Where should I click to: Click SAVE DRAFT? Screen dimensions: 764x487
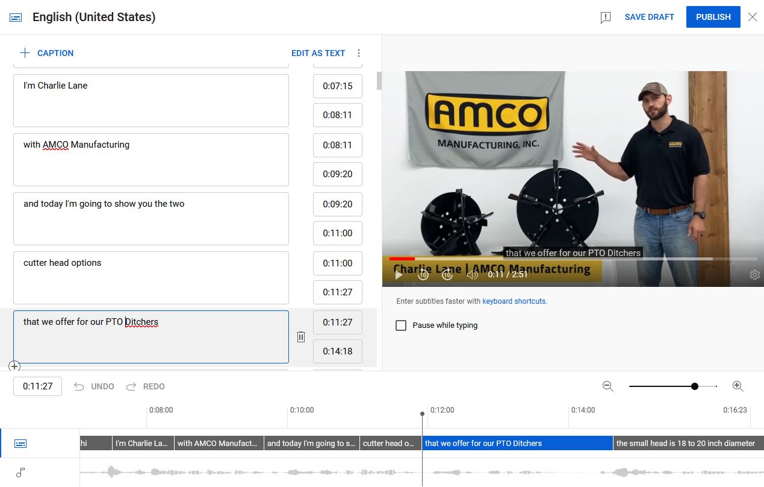pos(649,17)
